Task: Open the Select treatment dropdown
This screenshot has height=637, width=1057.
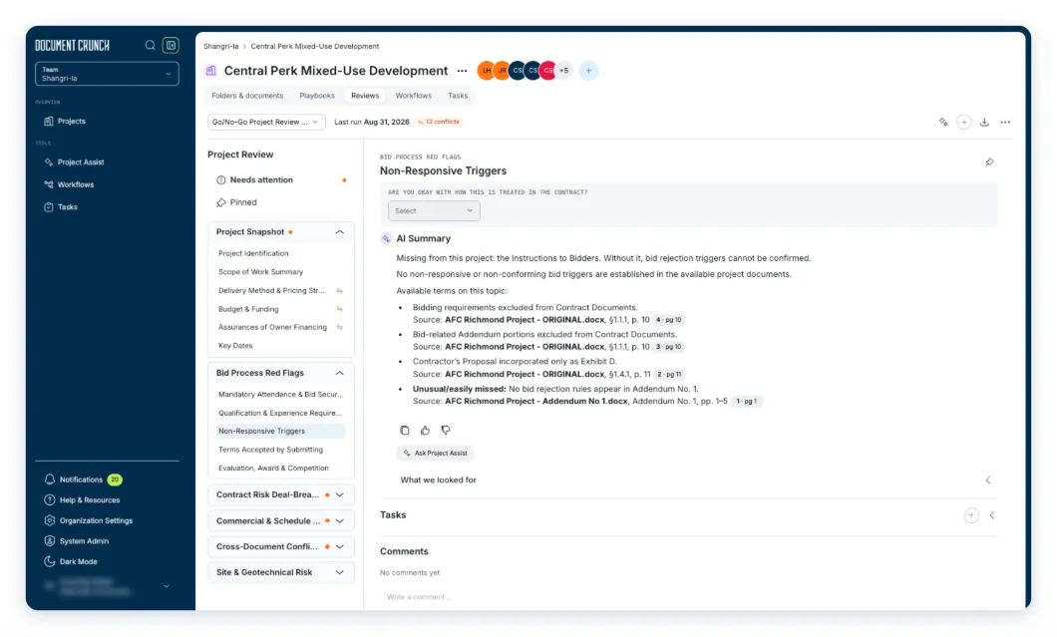Action: [x=434, y=211]
